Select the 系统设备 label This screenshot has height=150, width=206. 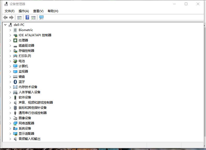pos(25,128)
